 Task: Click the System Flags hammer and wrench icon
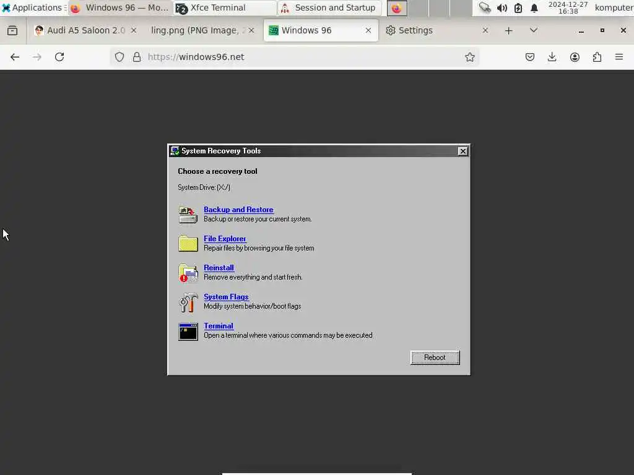(x=188, y=302)
